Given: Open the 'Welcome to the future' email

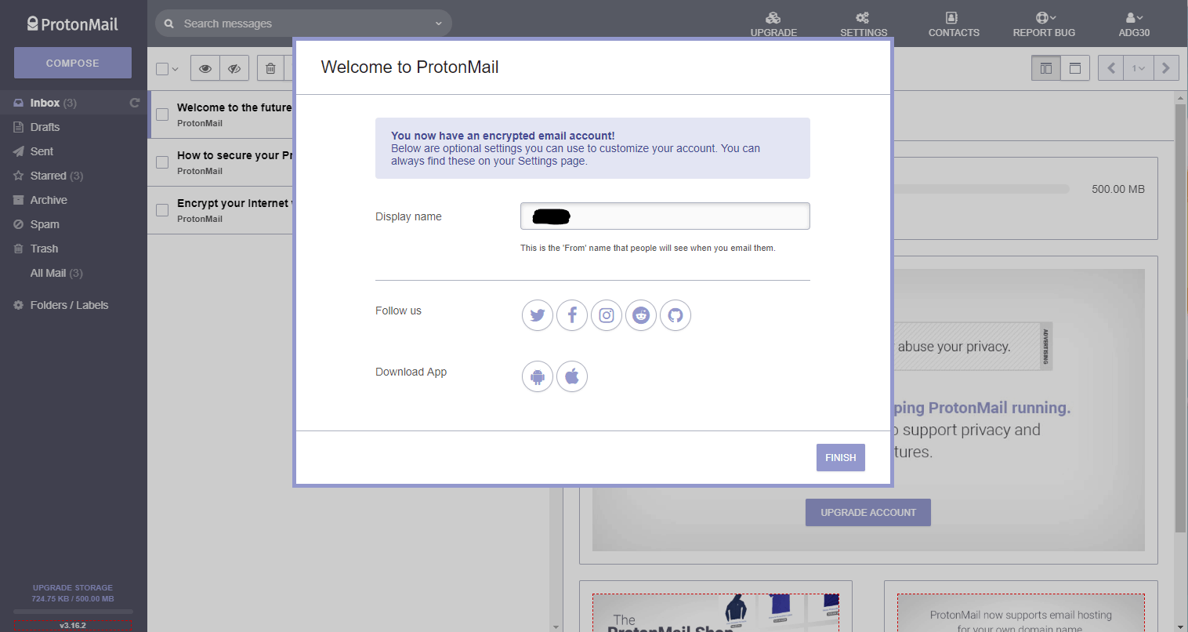Looking at the screenshot, I should (x=234, y=114).
